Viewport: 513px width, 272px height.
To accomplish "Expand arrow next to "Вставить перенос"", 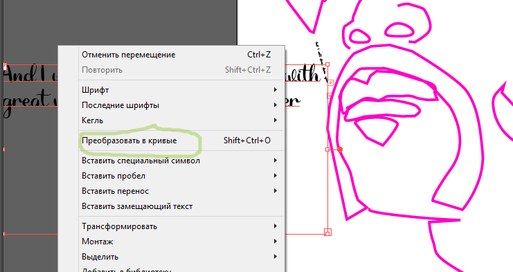I will click(x=276, y=191).
